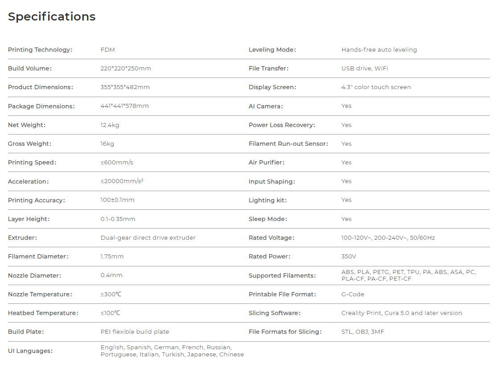Click the Net Weight 12.4kg value
The width and height of the screenshot is (499, 368).
pyautogui.click(x=110, y=125)
